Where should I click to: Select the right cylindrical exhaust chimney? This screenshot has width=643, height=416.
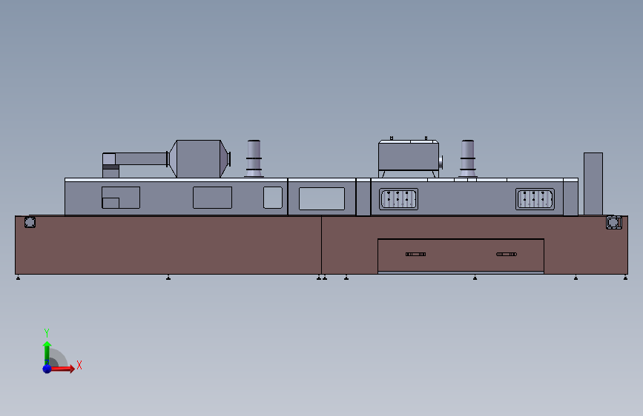467,158
